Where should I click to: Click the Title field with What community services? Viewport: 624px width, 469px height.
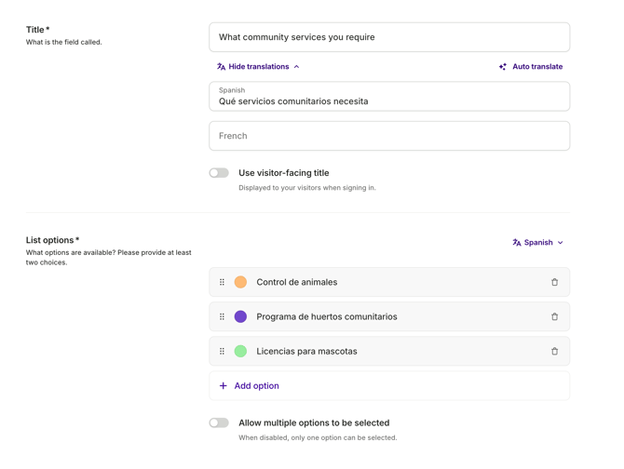(x=389, y=37)
